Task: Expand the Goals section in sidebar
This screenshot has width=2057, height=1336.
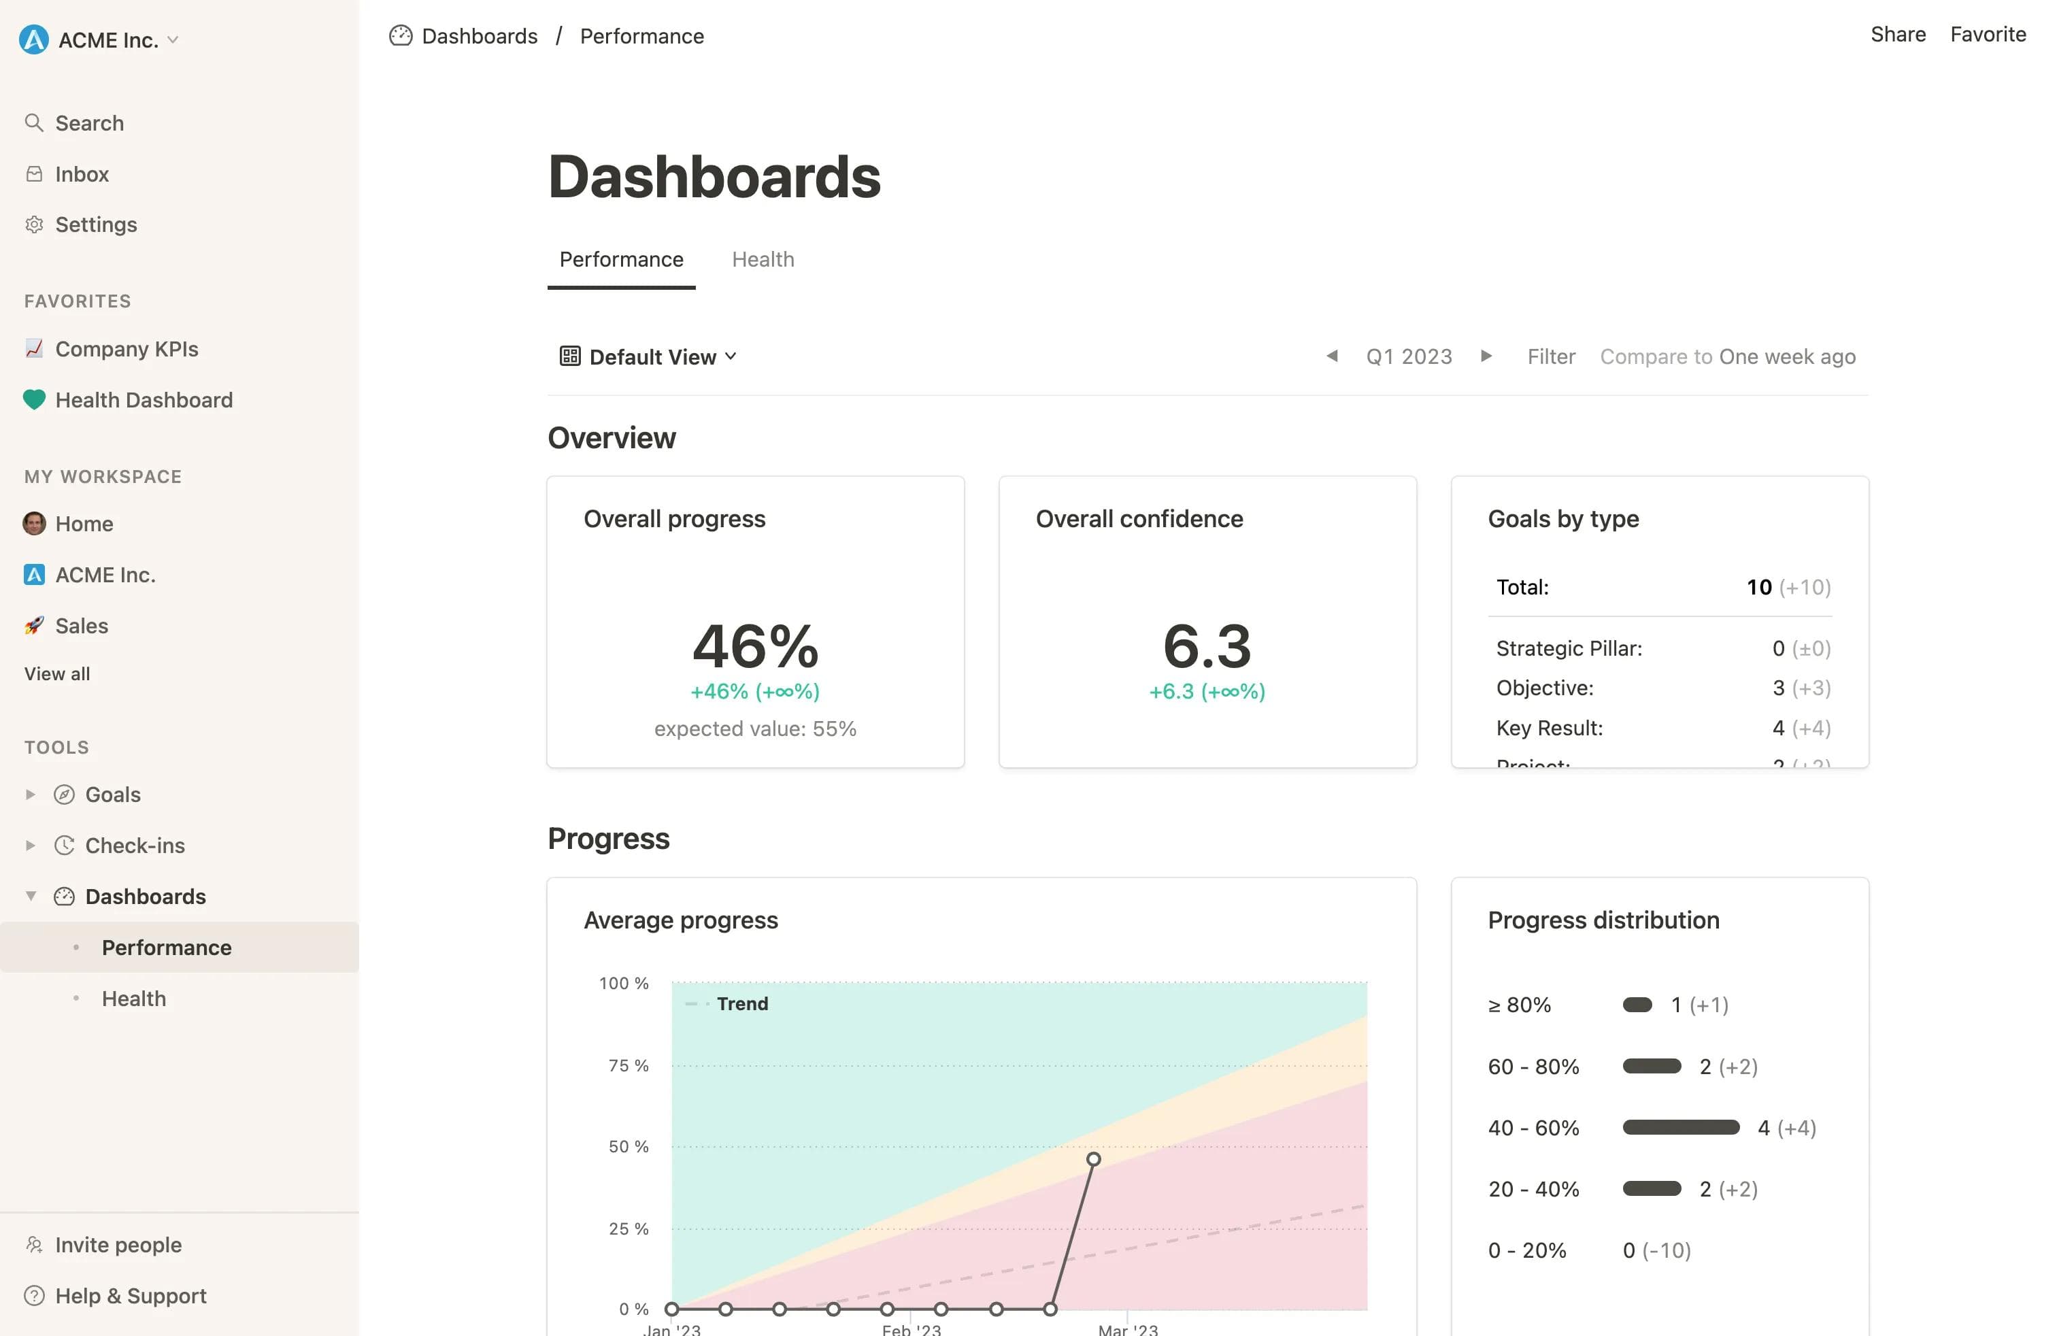Action: [30, 794]
